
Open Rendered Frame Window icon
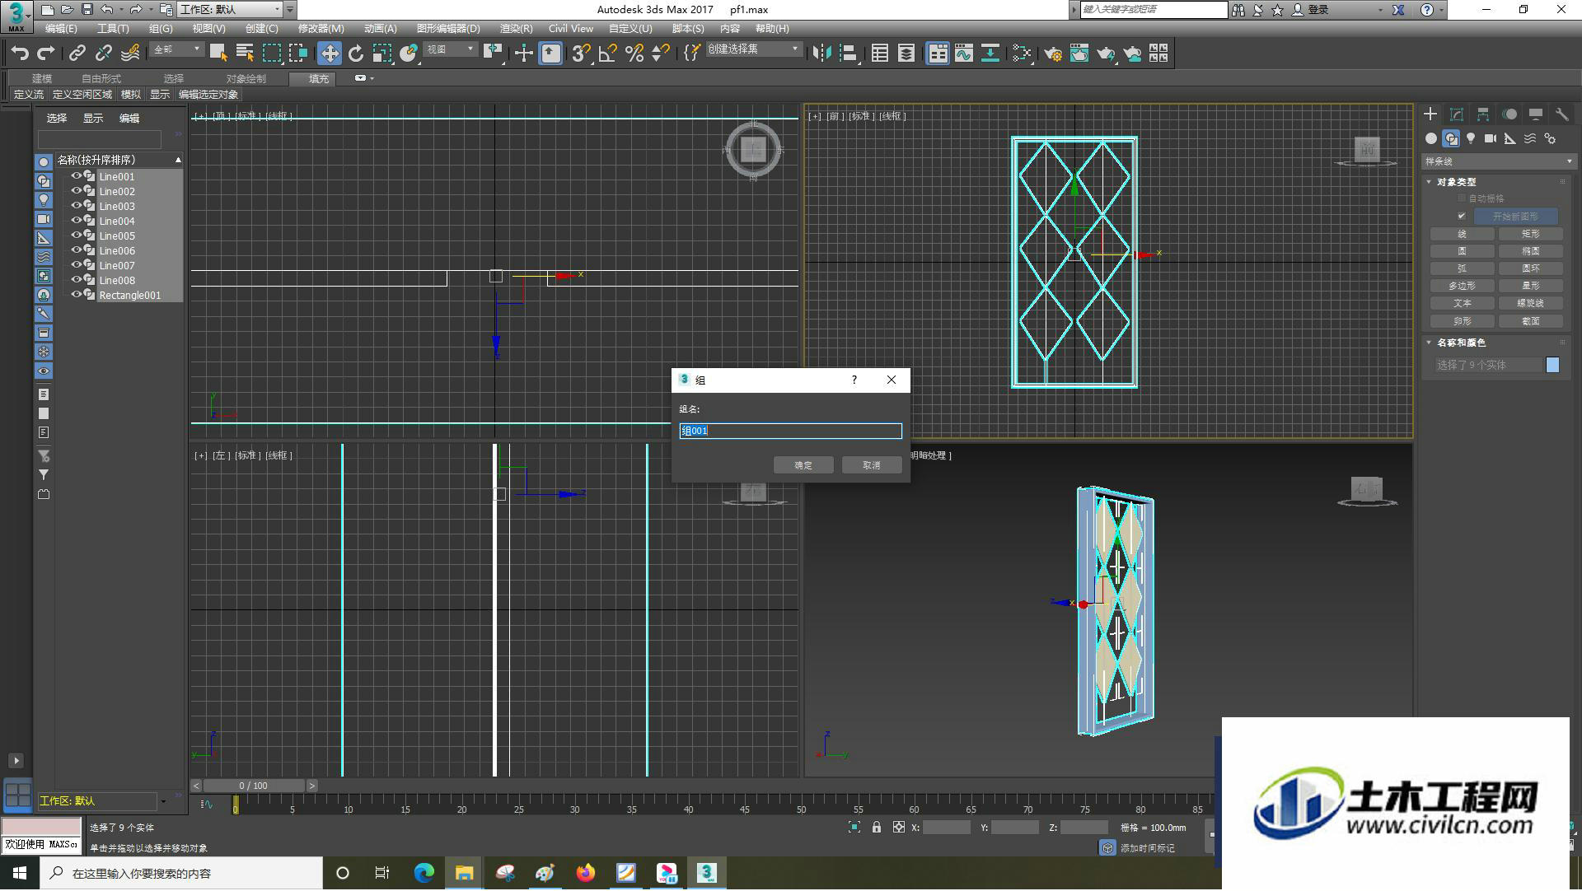[1079, 54]
